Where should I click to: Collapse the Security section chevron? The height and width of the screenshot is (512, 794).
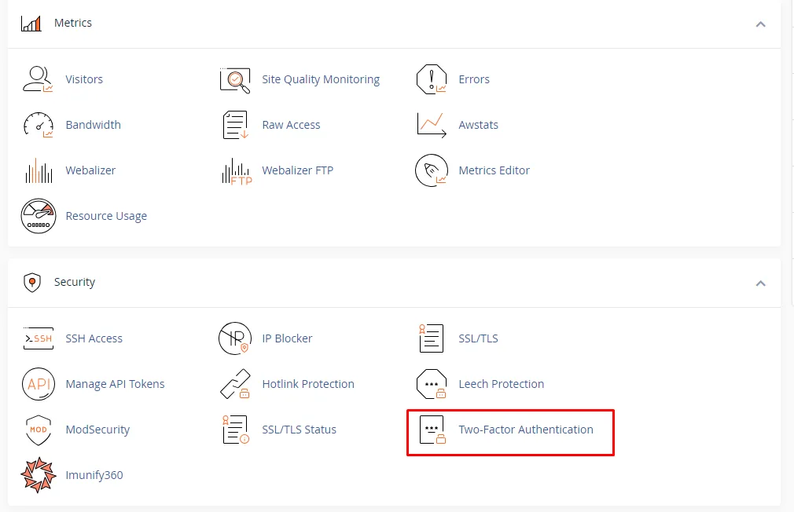coord(760,283)
